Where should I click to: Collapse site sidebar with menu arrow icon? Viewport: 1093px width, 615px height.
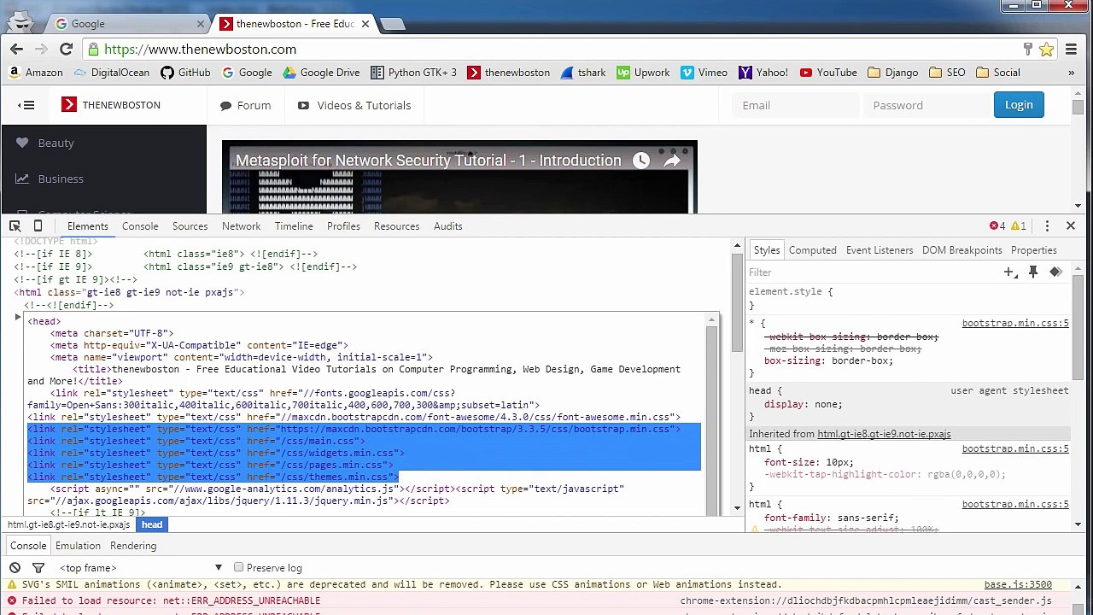[x=26, y=105]
